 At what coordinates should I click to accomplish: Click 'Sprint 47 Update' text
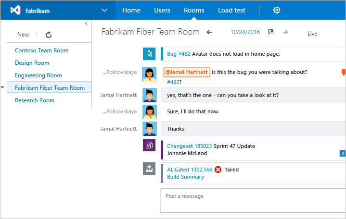coord(234,146)
